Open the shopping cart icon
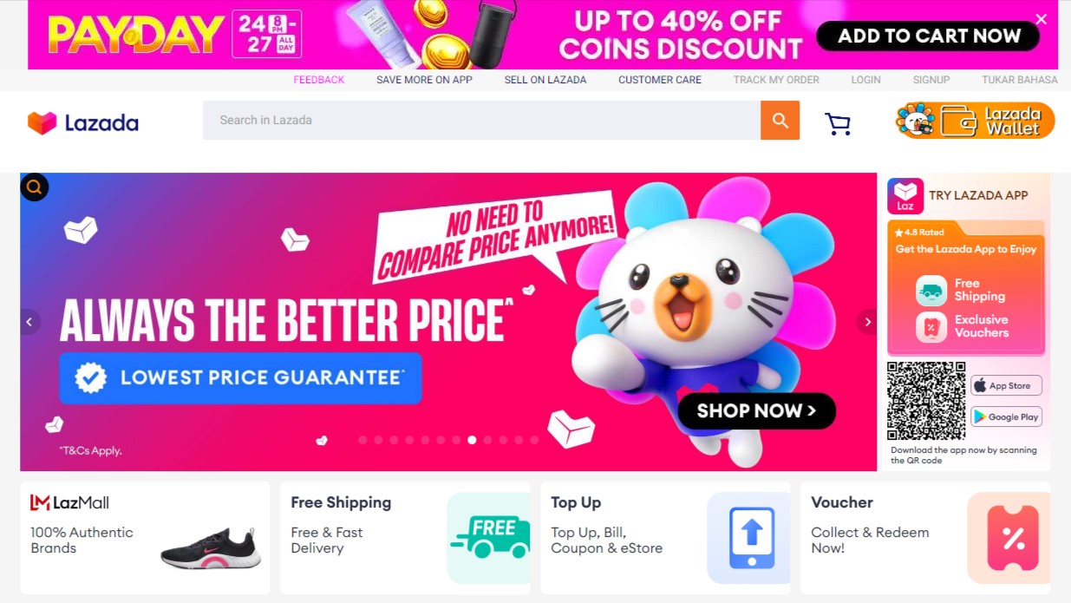 pyautogui.click(x=837, y=124)
